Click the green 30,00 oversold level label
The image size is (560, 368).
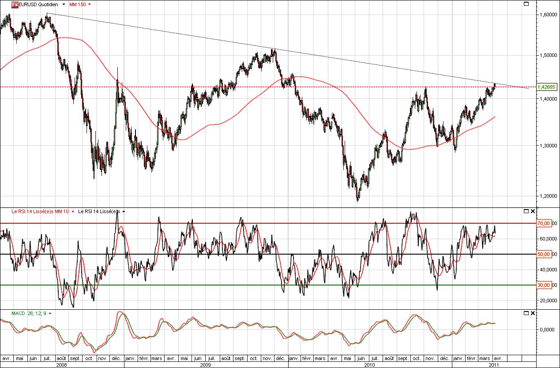pyautogui.click(x=543, y=285)
